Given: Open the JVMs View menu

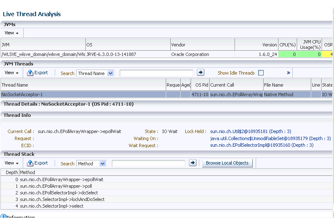Looking at the screenshot, I should point(12,33).
